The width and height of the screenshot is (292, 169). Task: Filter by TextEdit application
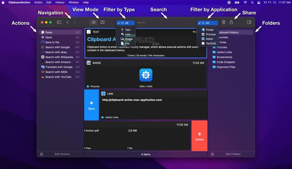(x=209, y=43)
